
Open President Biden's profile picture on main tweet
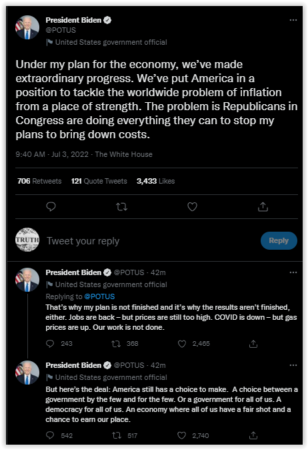tap(27, 27)
